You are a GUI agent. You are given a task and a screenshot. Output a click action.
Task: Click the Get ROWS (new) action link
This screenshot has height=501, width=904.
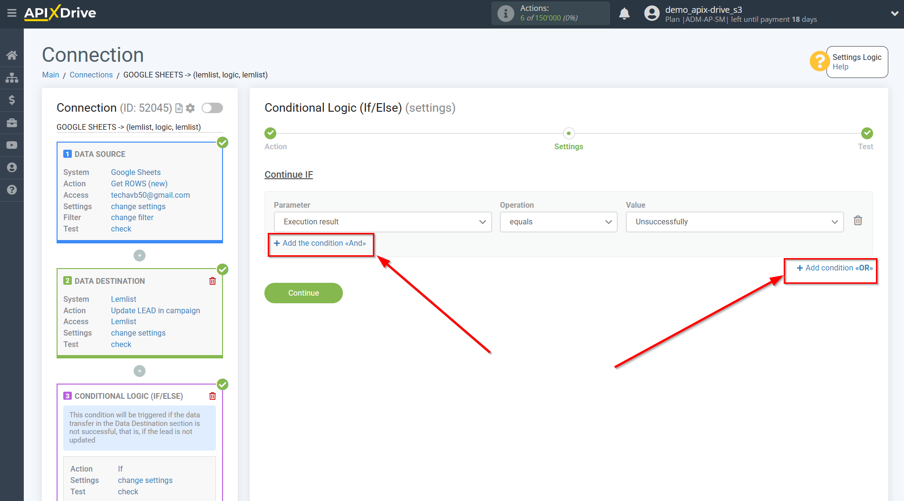pos(139,183)
